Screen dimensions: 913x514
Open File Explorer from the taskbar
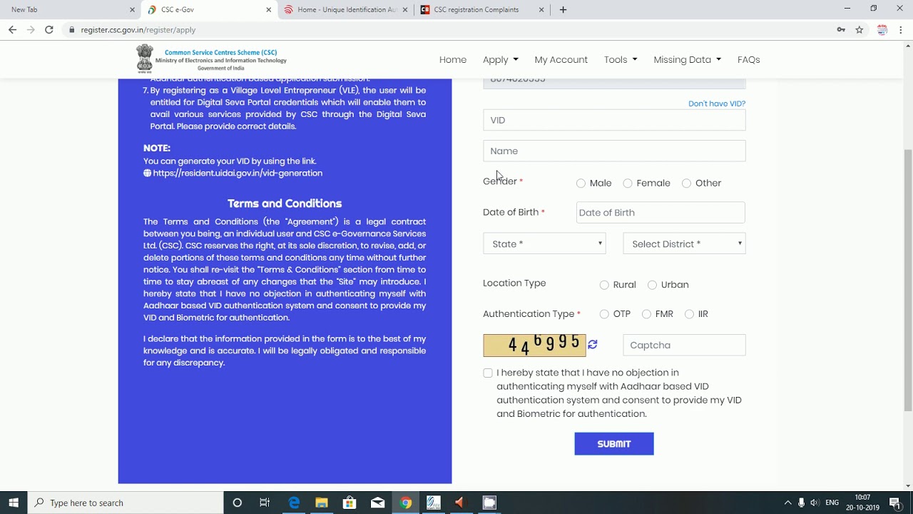(x=321, y=503)
